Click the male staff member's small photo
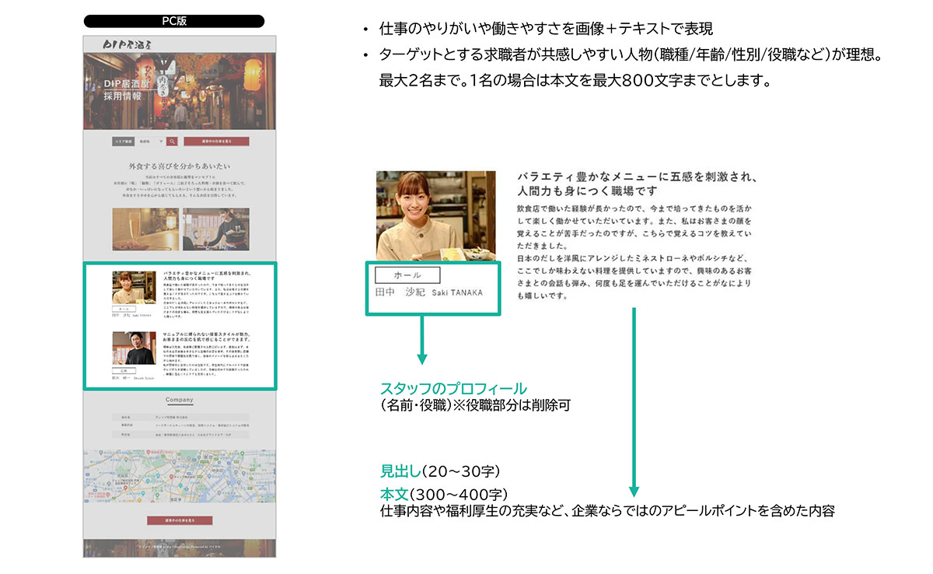Screen dimensions: 933x574 click(x=134, y=348)
